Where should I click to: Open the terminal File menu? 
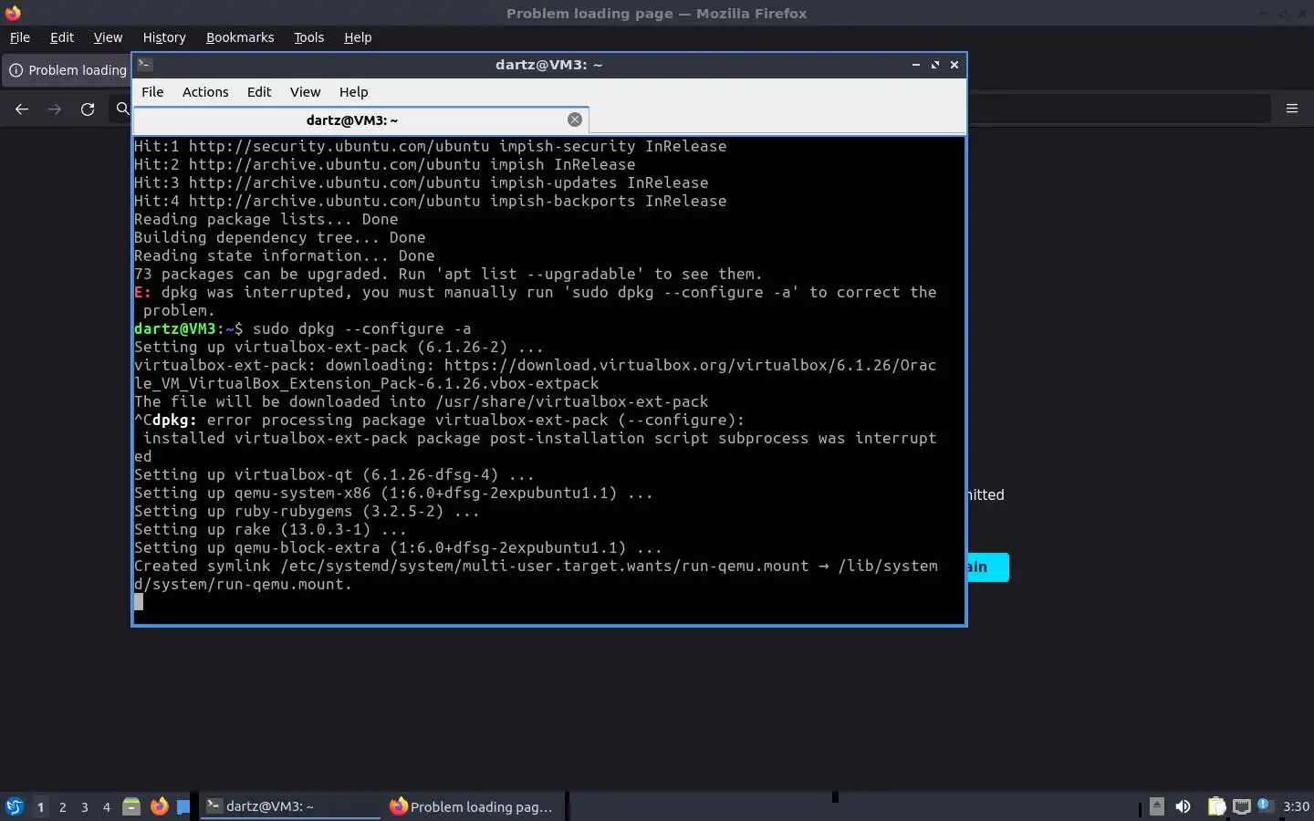(152, 92)
